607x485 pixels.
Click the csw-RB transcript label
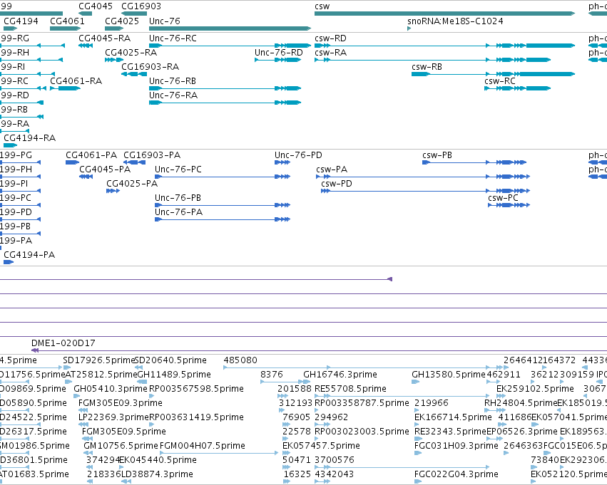point(427,67)
